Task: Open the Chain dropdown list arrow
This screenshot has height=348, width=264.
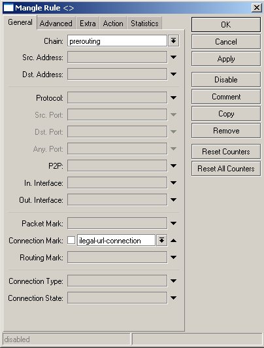Action: (x=174, y=41)
